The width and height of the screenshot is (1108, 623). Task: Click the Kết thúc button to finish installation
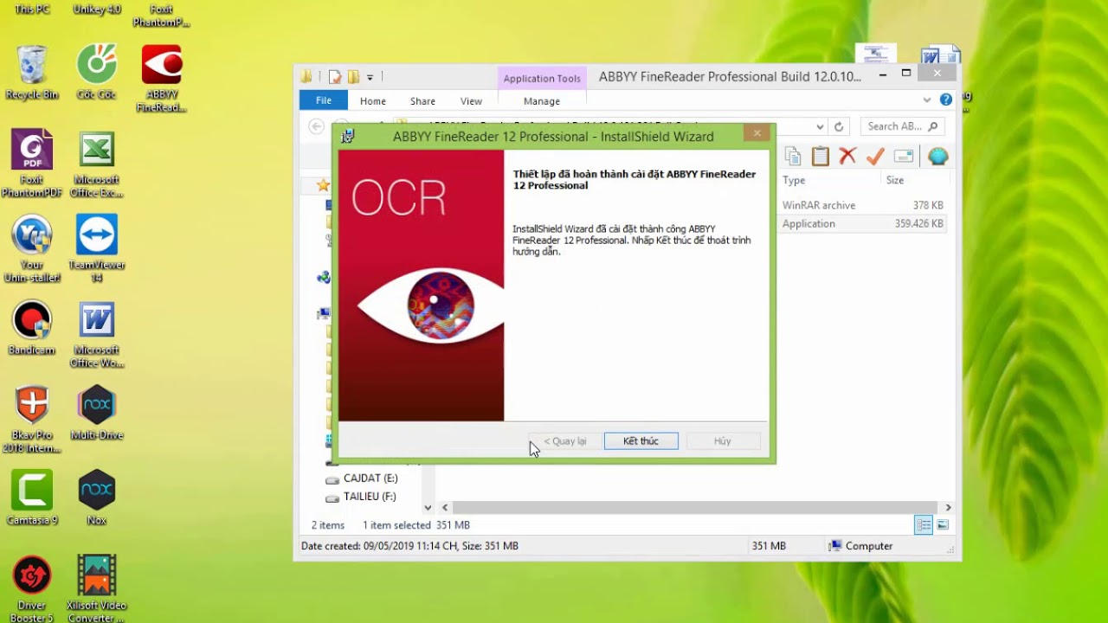click(x=641, y=441)
